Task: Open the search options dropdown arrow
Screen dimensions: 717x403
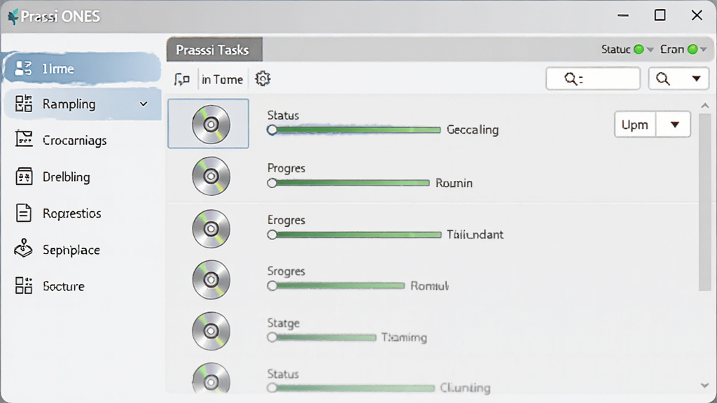Action: pos(696,79)
